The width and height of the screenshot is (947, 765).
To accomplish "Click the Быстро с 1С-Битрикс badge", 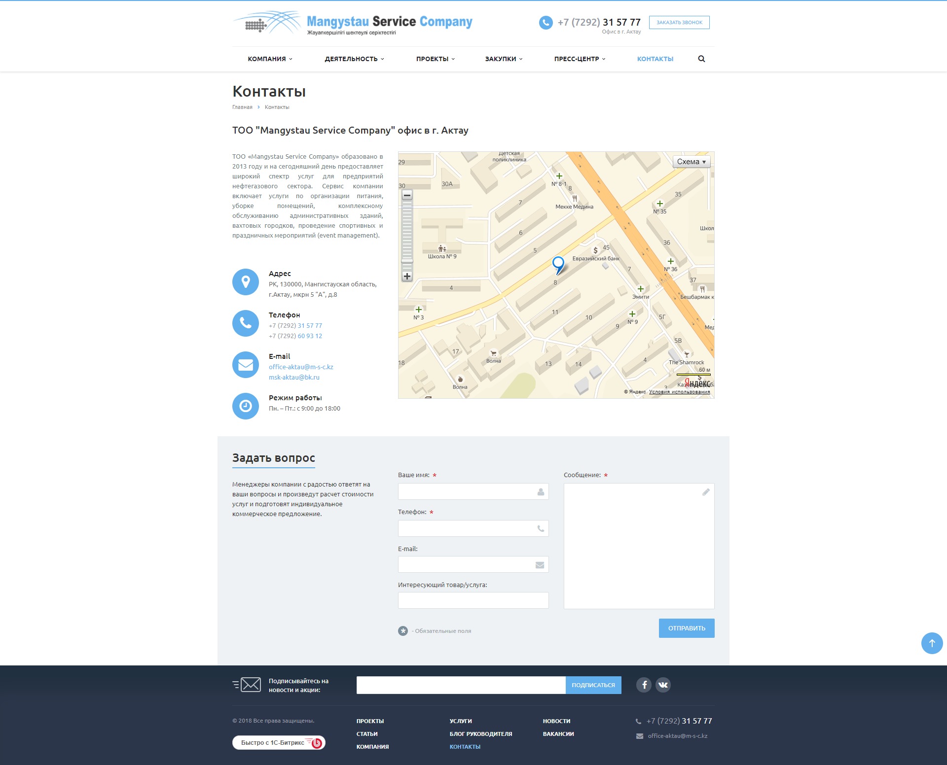I will tap(279, 742).
